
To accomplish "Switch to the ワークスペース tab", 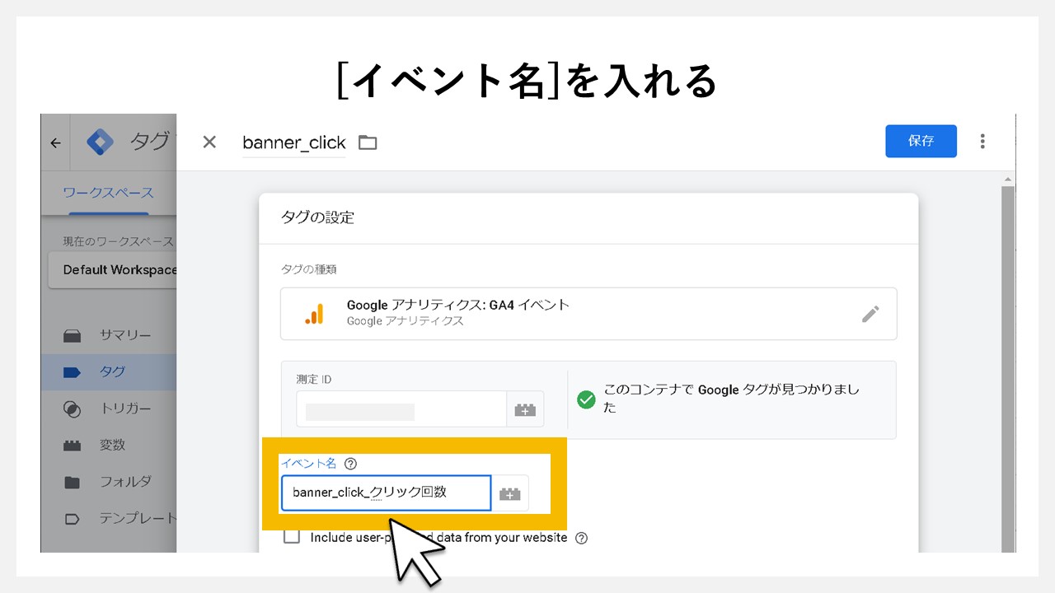I will click(x=109, y=191).
